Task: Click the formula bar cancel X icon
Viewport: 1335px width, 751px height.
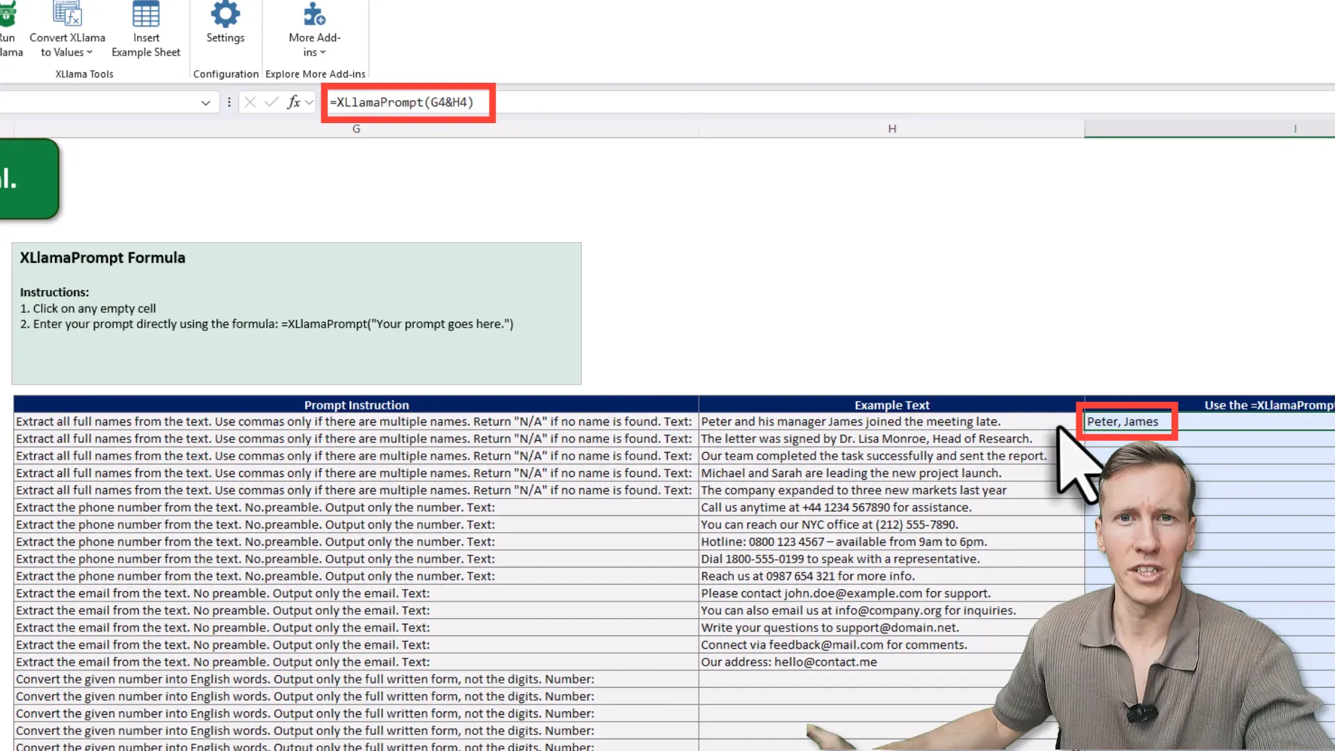Action: click(x=250, y=102)
